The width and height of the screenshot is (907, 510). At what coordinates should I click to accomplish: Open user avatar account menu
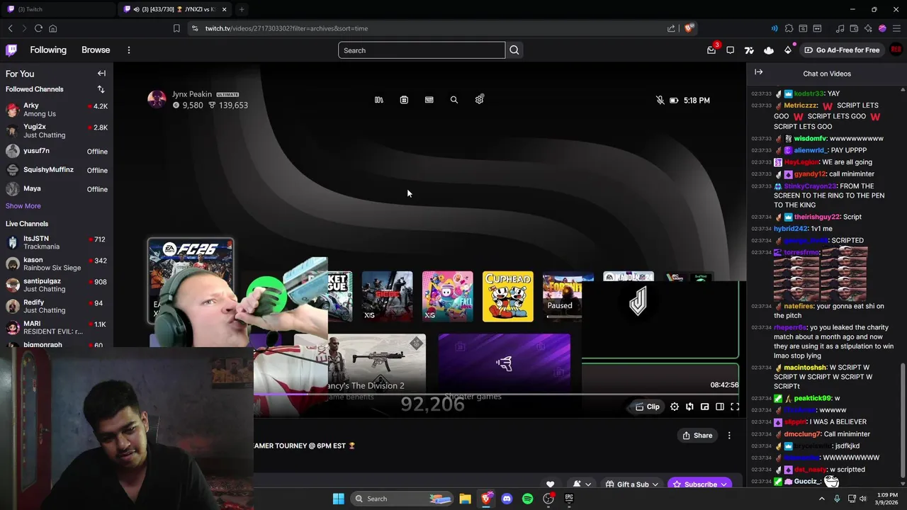(x=896, y=50)
